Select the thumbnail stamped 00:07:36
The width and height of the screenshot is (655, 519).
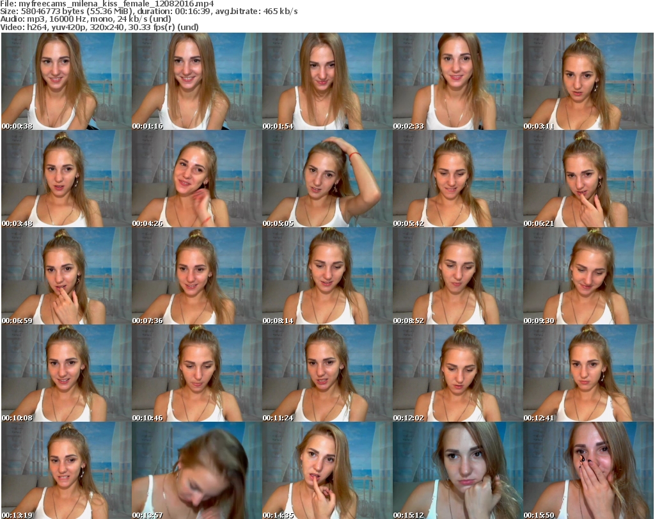pos(197,276)
